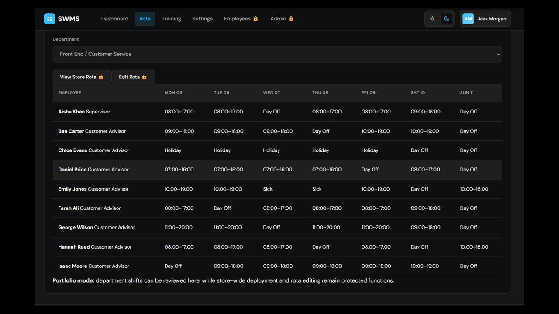This screenshot has height=314, width=559.
Task: Click the MON 05 column header
Action: pyautogui.click(x=173, y=92)
